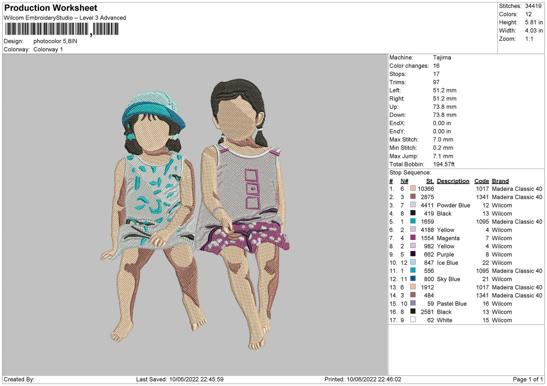This screenshot has height=386, width=547.
Task: Click the Trims value '97'
Action: click(x=436, y=82)
